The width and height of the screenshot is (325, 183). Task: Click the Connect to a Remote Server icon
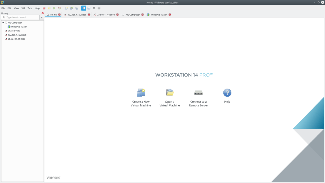pyautogui.click(x=198, y=92)
